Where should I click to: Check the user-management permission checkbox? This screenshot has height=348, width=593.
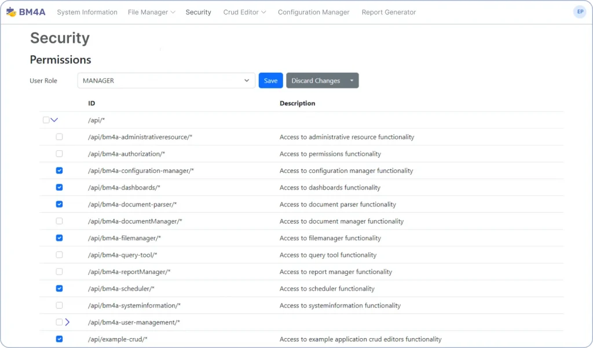point(60,322)
